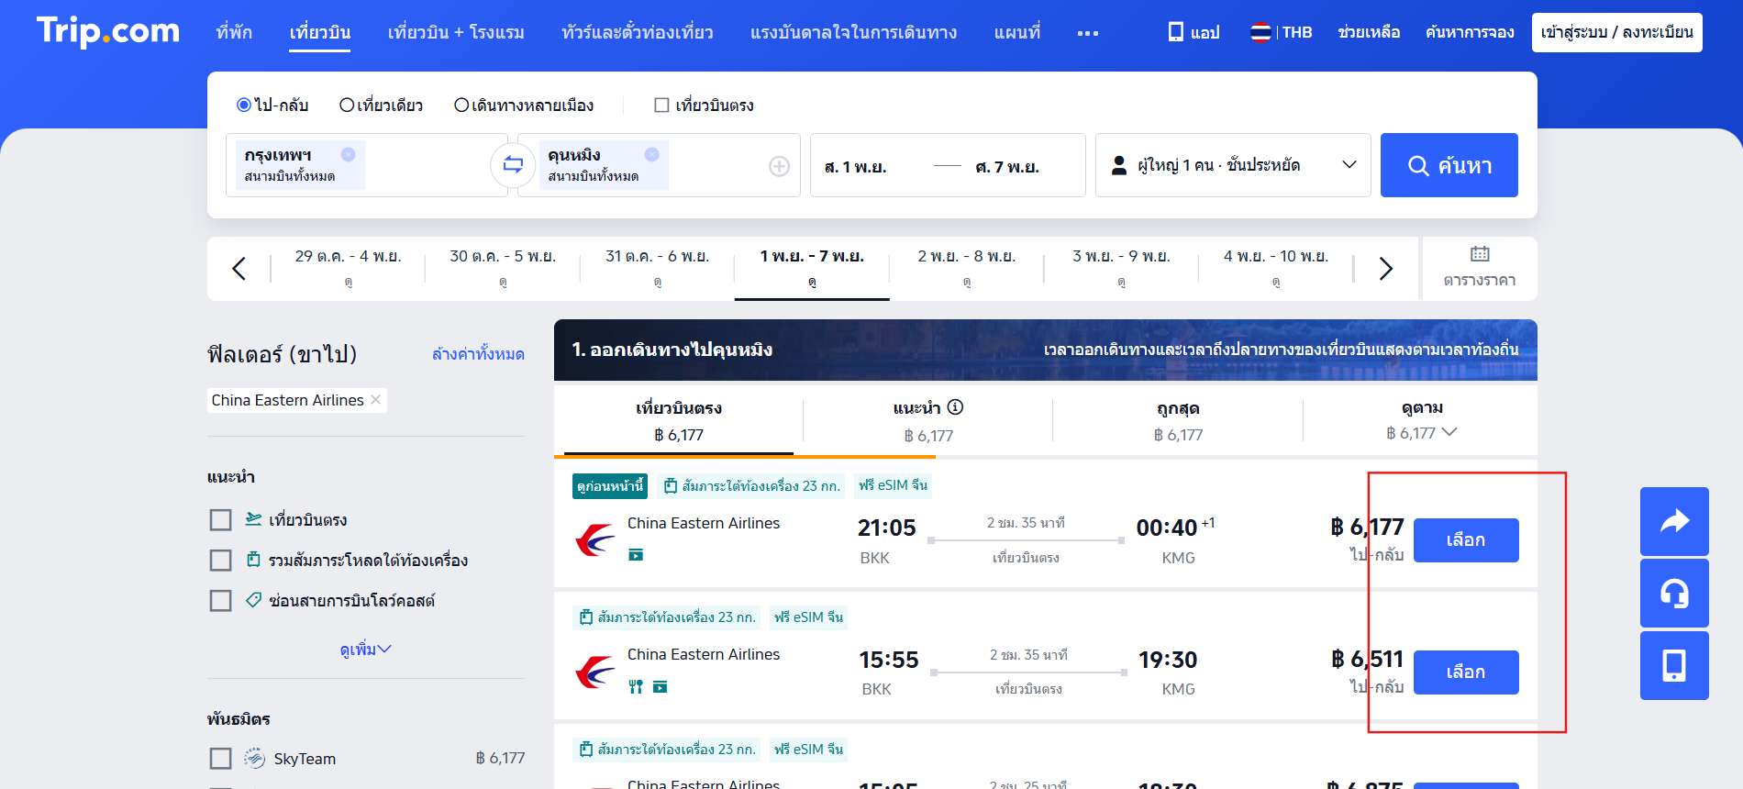Open the ที่พัก hotels menu item
The width and height of the screenshot is (1743, 789).
pos(234,32)
